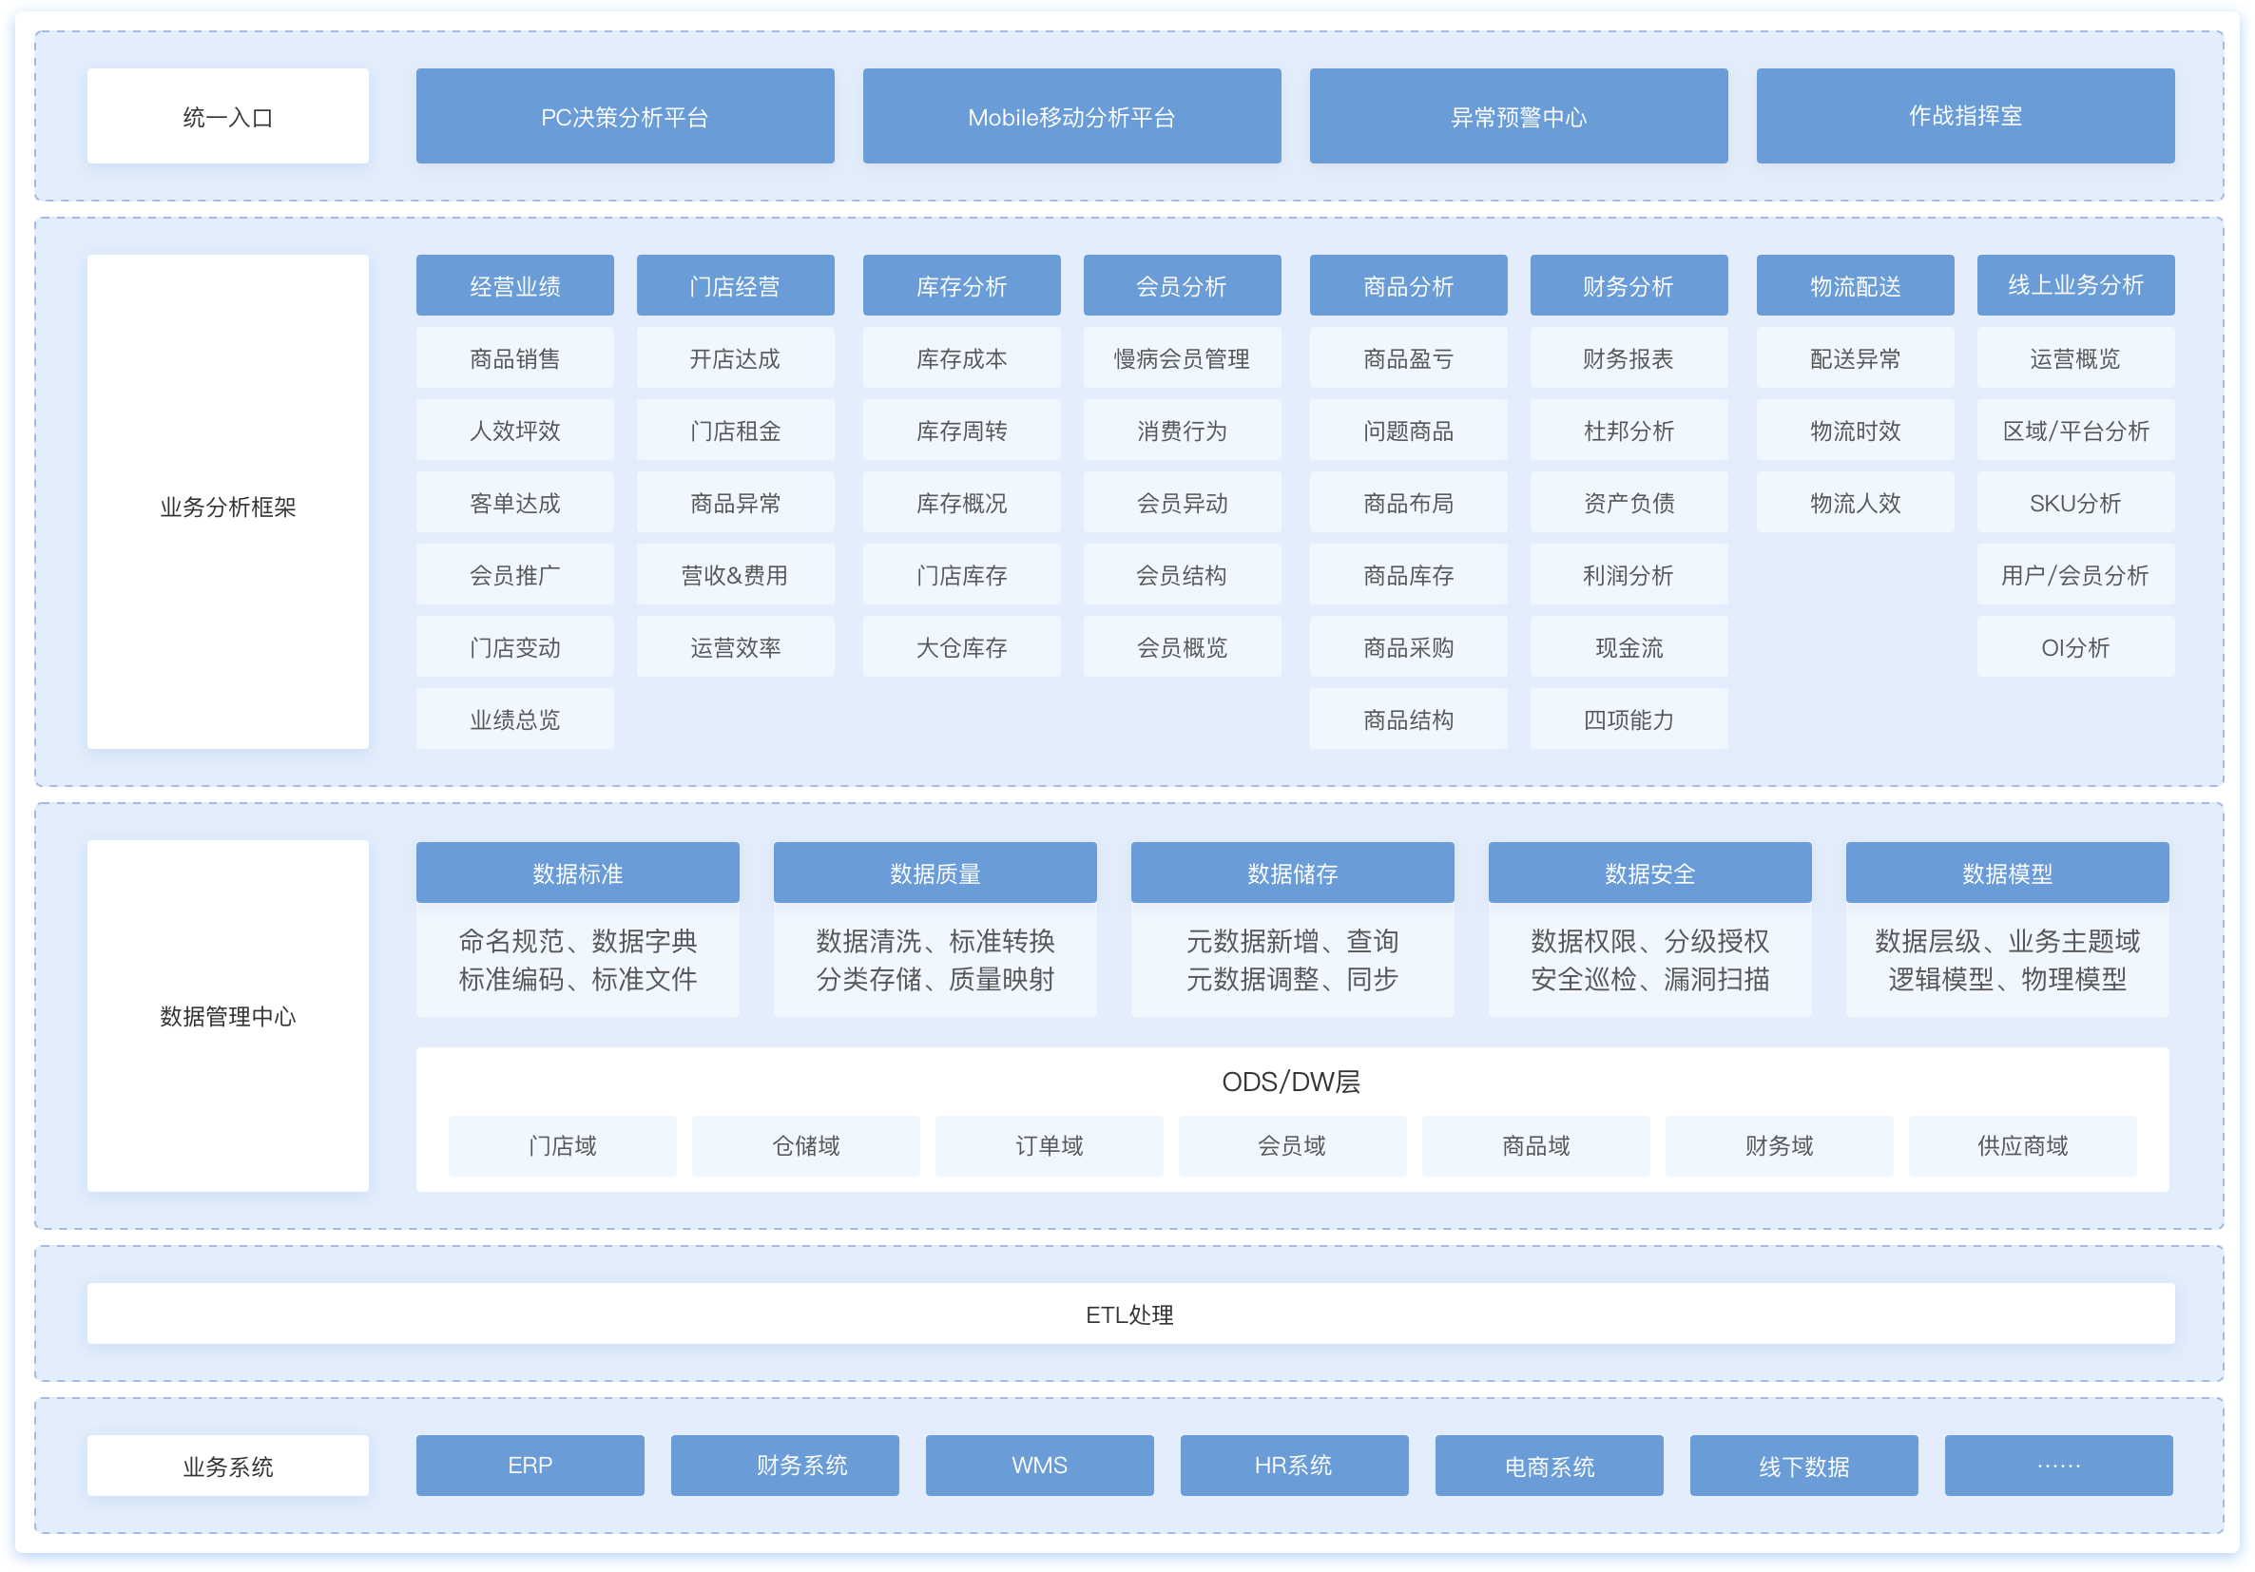Viewport: 2255px width, 1572px height.
Task: Select the Mobile移动分析平台 block
Action: coord(1071,116)
